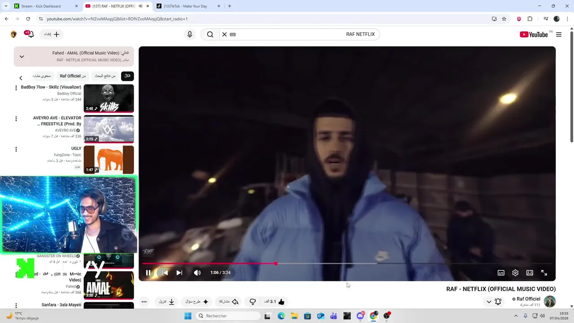574x323 pixels.
Task: Open the Windows Start menu
Action: pos(187,316)
